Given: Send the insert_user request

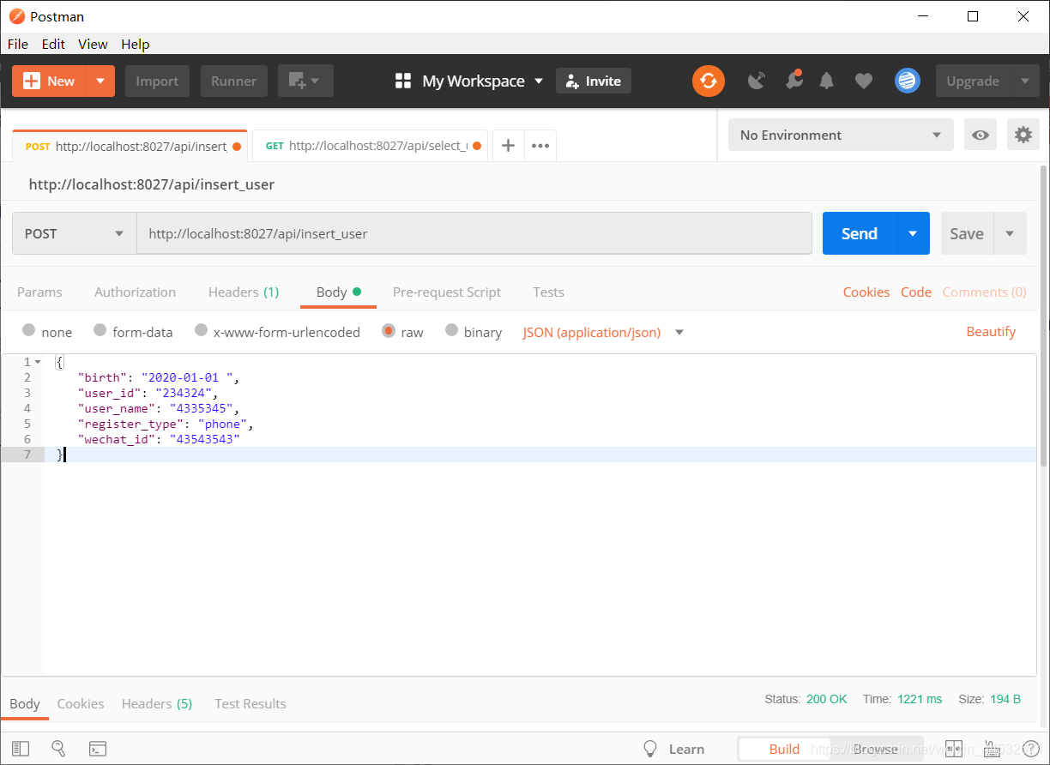Looking at the screenshot, I should (859, 232).
